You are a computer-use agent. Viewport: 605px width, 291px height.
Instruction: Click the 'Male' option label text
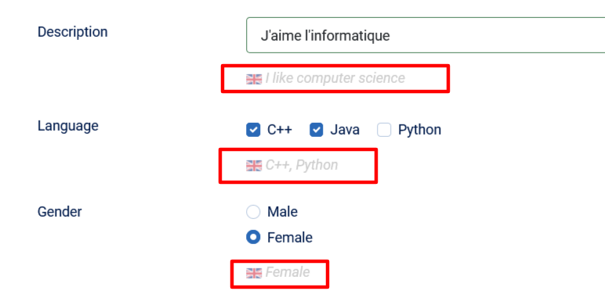[282, 212]
